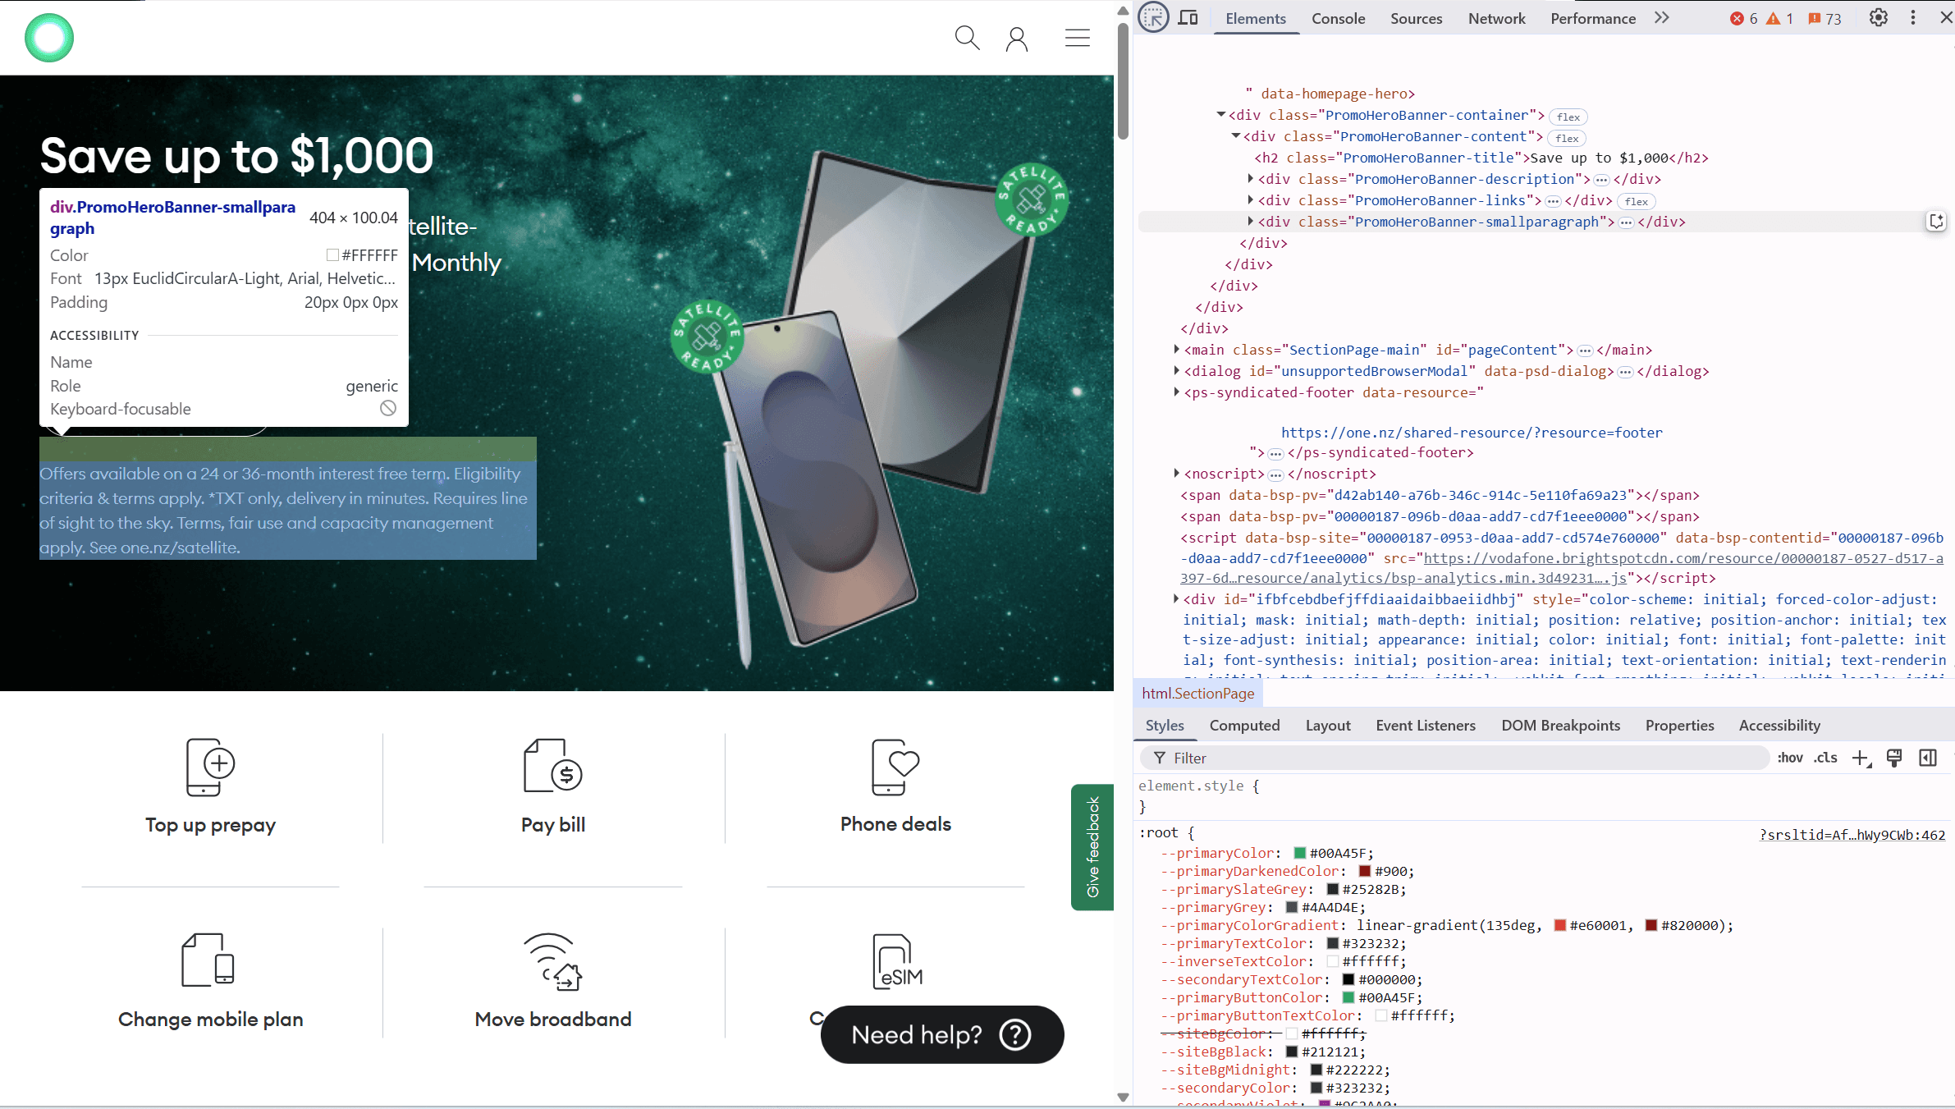Toggle the :hov element state panel
1955x1109 pixels.
pos(1790,758)
